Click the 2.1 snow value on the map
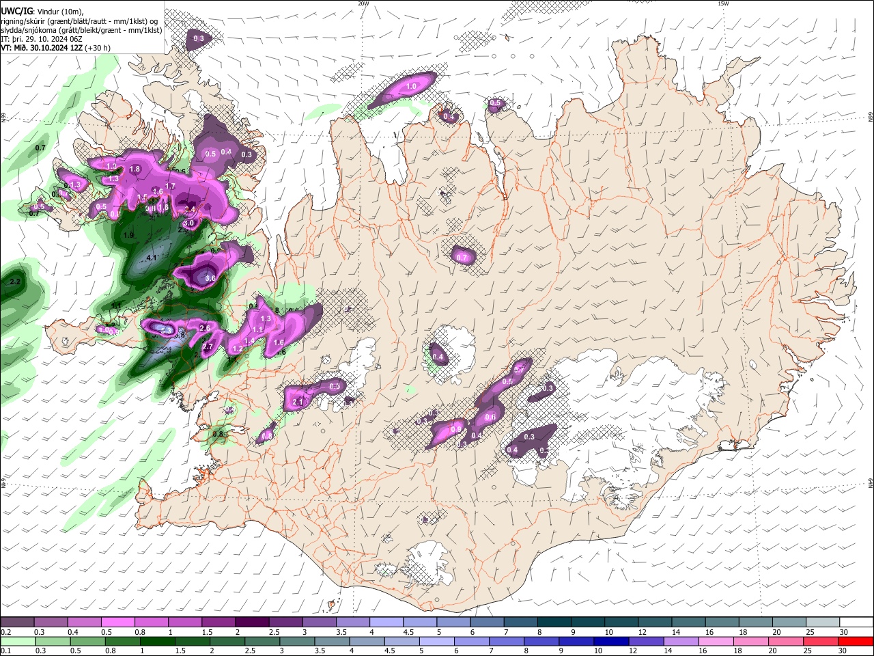 click(x=298, y=402)
